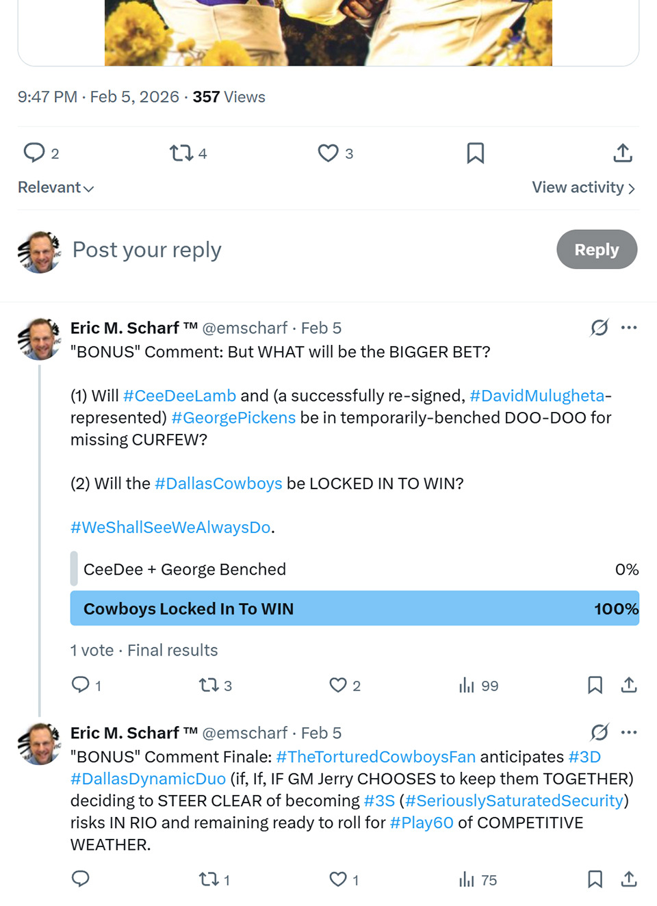Viewport: 657px width, 906px height.
Task: Click the #CeeDeeLamb hashtag
Action: [179, 396]
